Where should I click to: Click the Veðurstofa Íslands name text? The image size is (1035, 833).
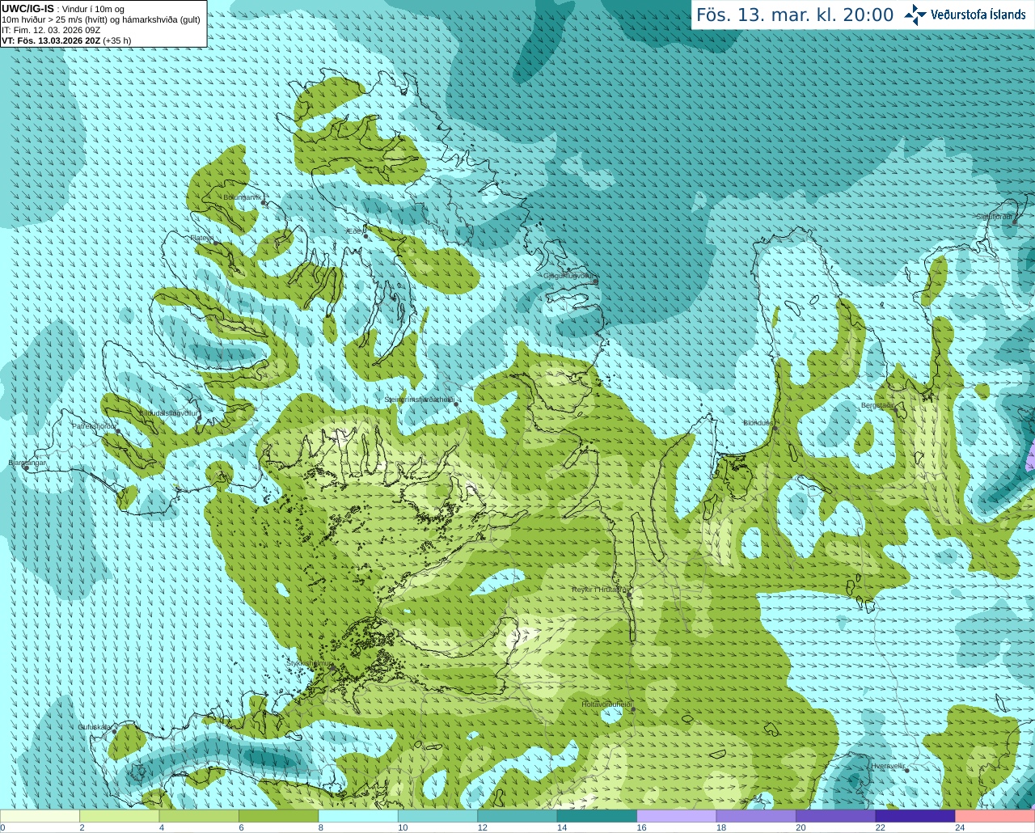978,15
